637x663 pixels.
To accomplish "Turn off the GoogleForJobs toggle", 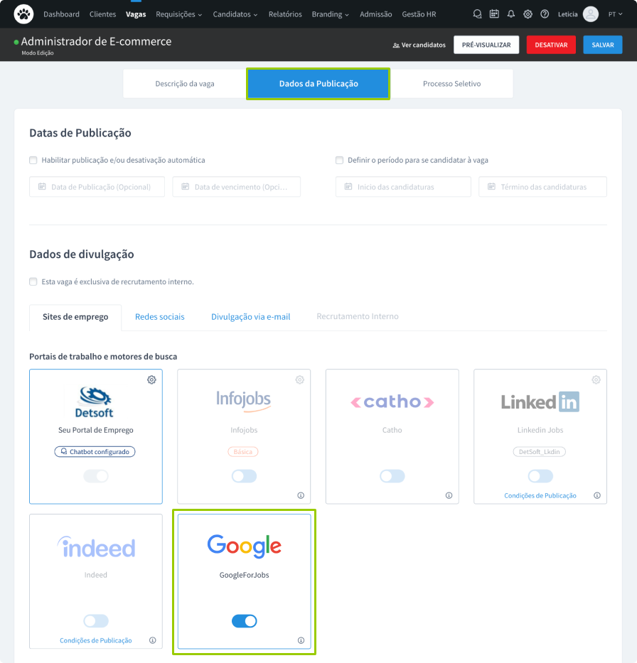I will (244, 621).
